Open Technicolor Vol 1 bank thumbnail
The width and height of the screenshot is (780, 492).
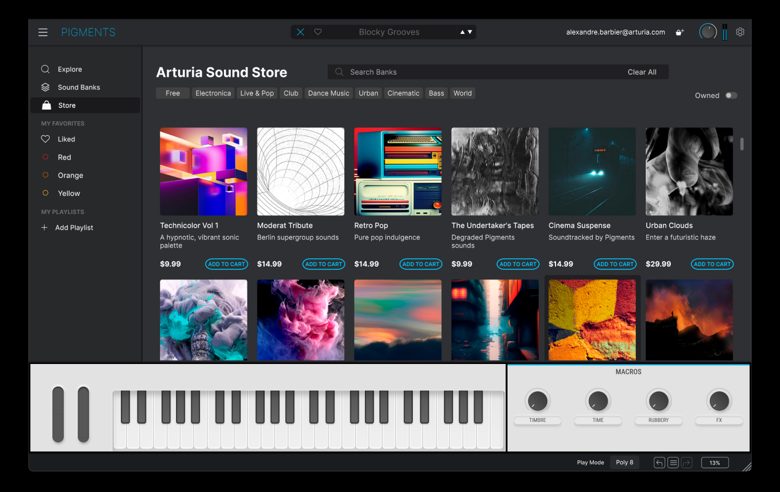203,171
